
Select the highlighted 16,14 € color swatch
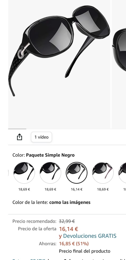pos(77,173)
